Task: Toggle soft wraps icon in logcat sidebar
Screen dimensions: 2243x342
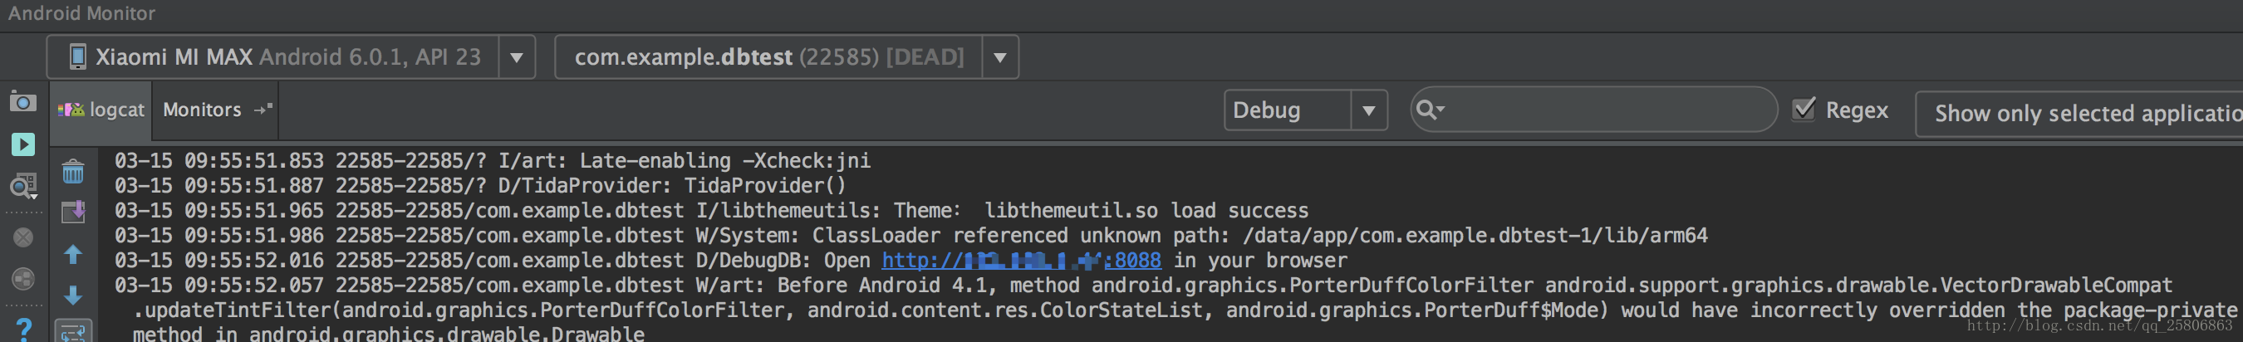Action: click(x=73, y=331)
